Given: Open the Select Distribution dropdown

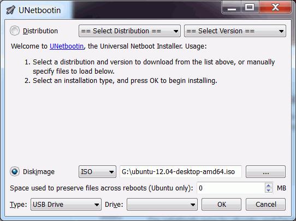Looking at the screenshot, I should point(129,31).
